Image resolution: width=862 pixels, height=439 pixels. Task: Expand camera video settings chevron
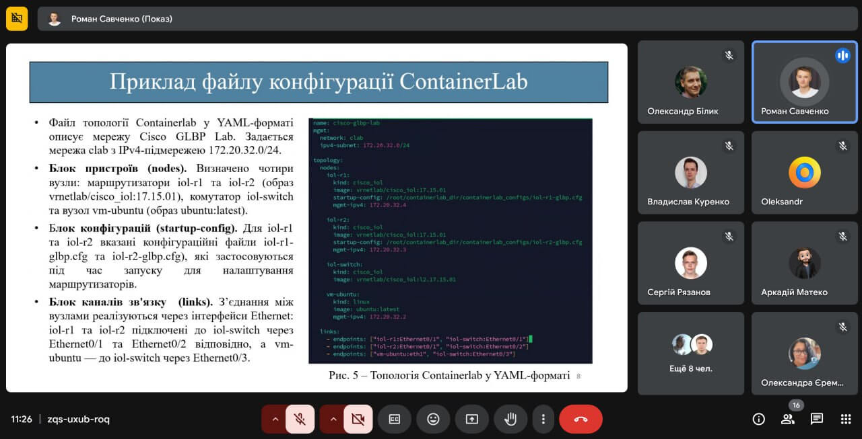pyautogui.click(x=333, y=419)
